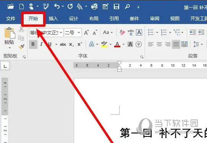Viewport: 207px width, 143px height.
Task: Expand multilevel list dropdown
Action: tap(183, 32)
